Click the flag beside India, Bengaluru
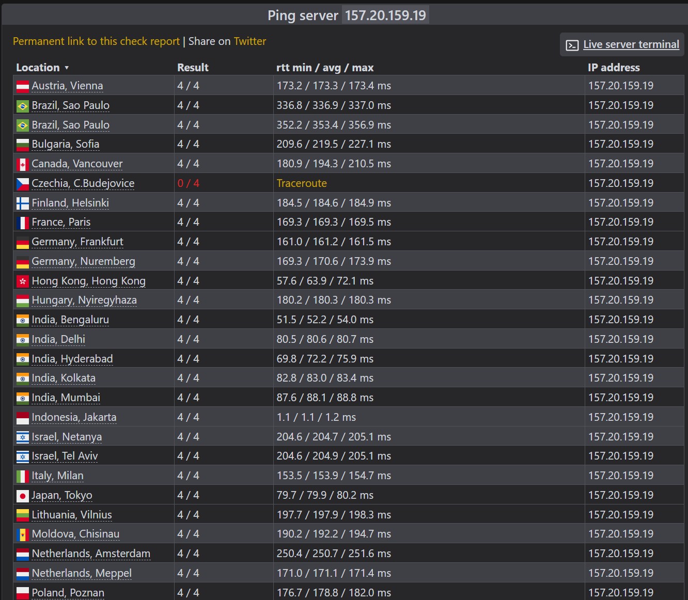The height and width of the screenshot is (600, 688). 23,321
